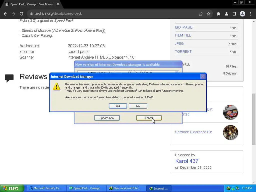256x192 pixels.
Task: Open the Windows Start menu
Action: pyautogui.click(x=12, y=188)
